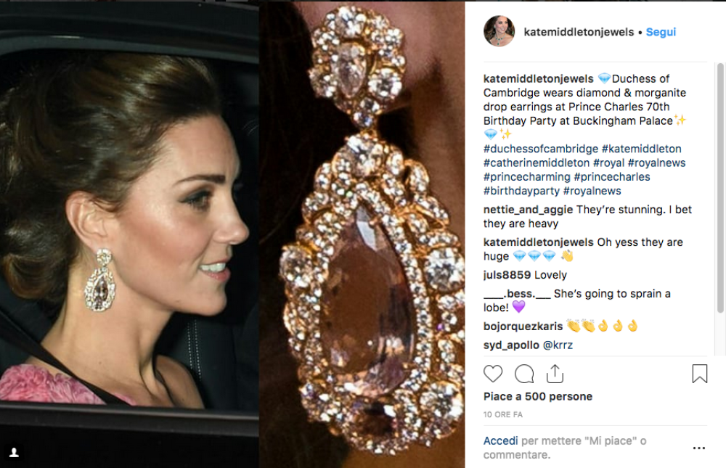The width and height of the screenshot is (726, 468).
Task: Open the #duchessofcambridge hashtag
Action: click(539, 149)
